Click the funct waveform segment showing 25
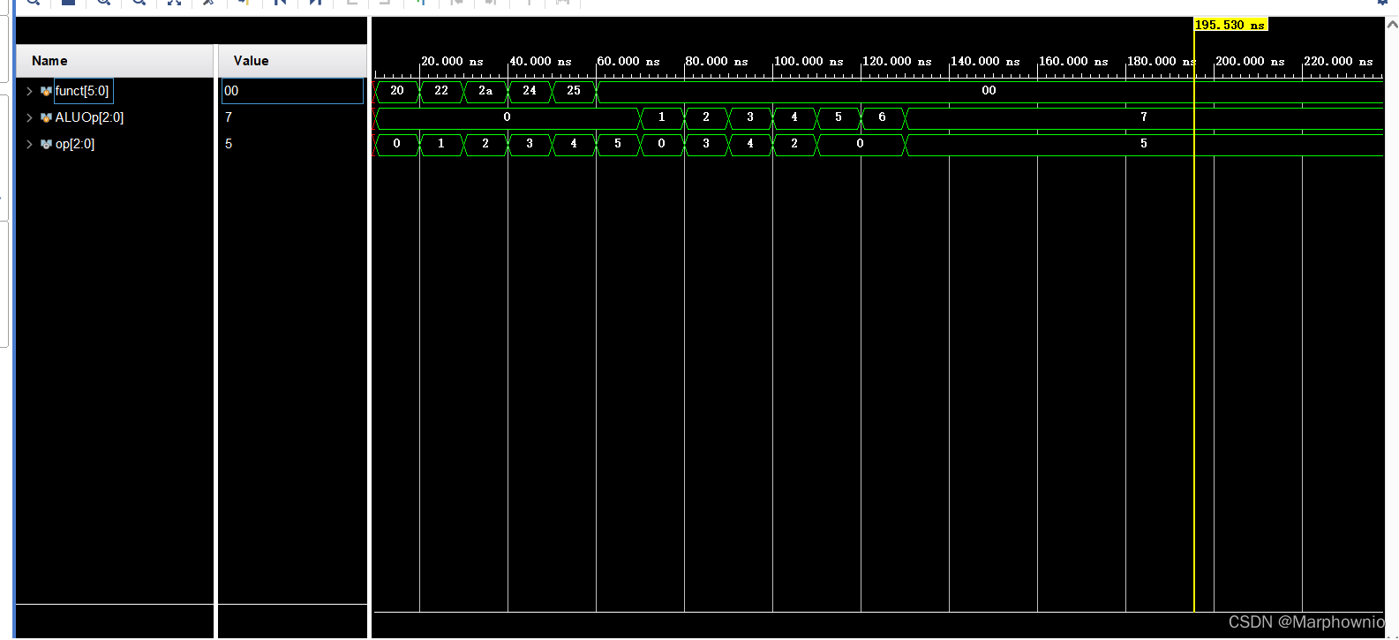The height and width of the screenshot is (640, 1399). 574,91
